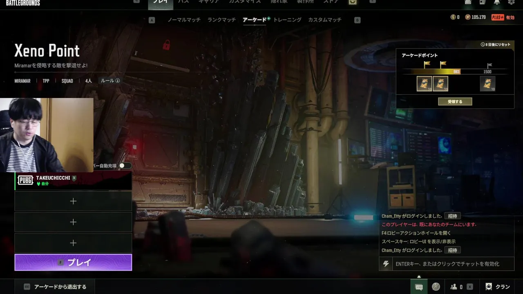Open notifications bell icon

tap(497, 2)
